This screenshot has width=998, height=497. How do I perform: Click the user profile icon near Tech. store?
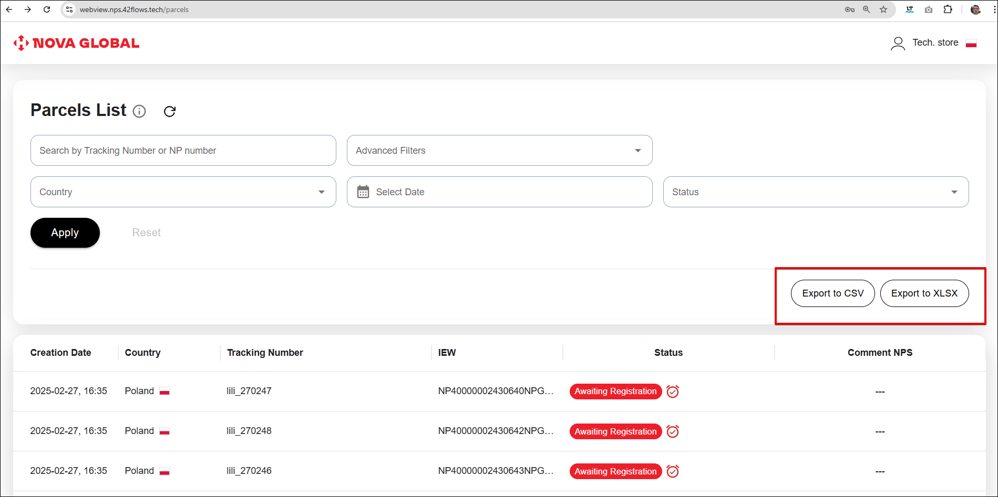pos(898,43)
